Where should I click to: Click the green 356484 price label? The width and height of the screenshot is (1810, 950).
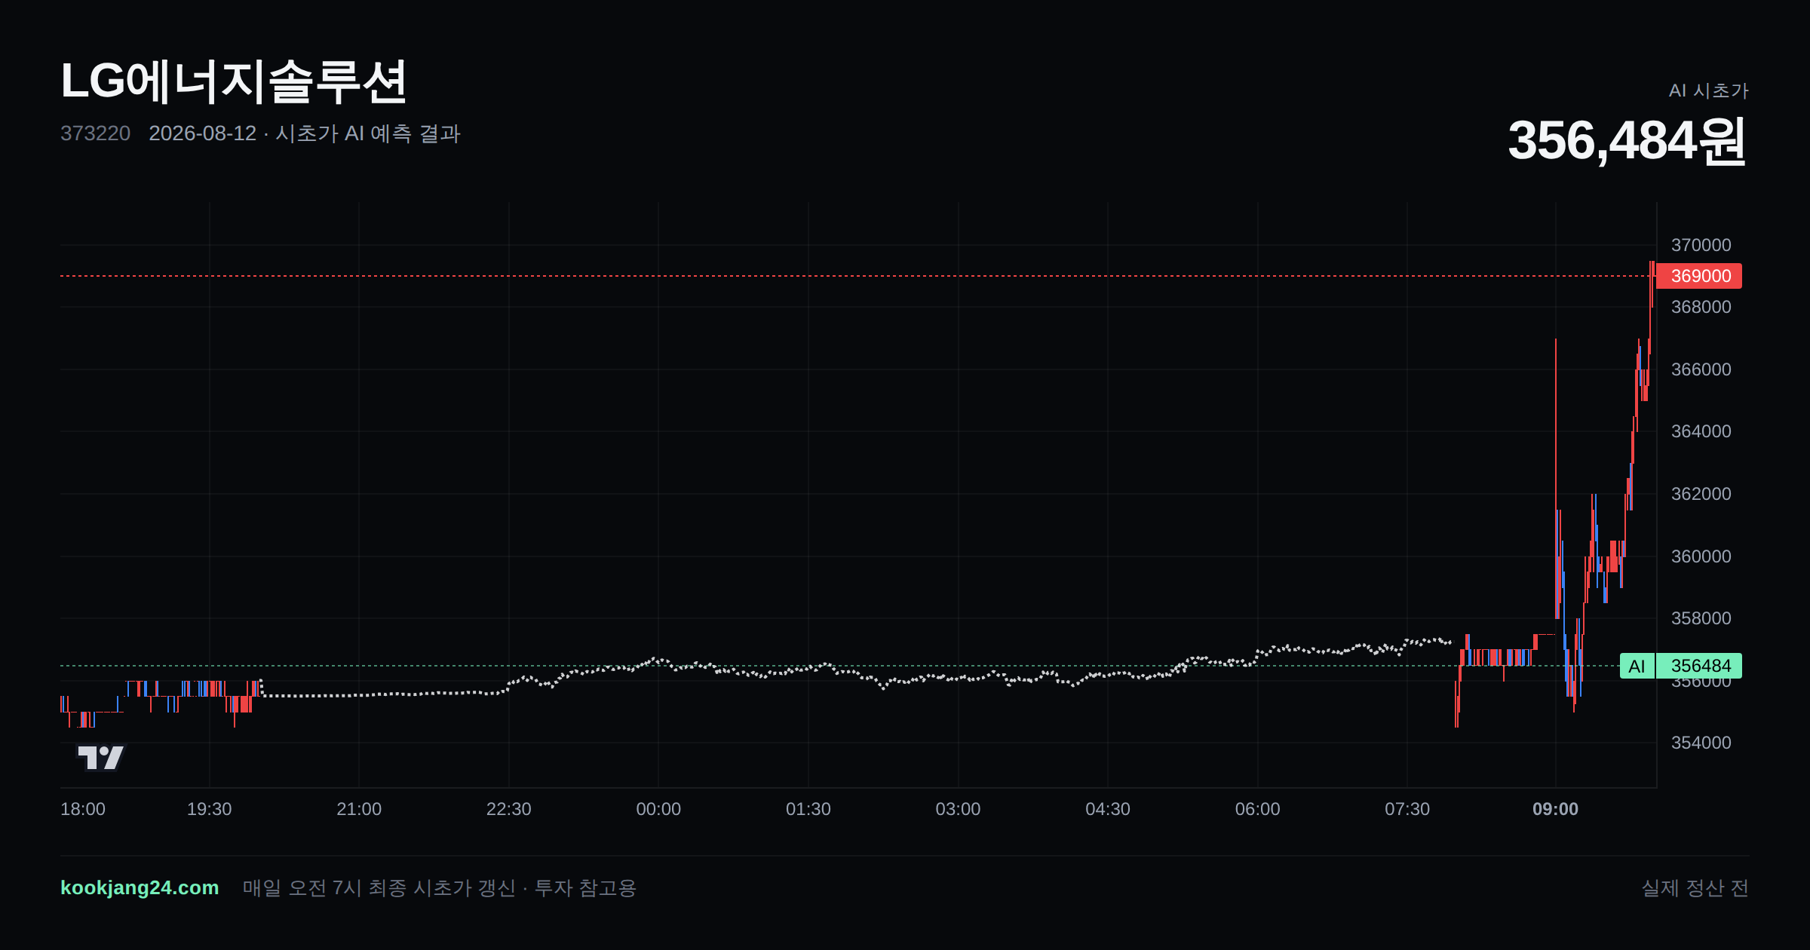1700,666
